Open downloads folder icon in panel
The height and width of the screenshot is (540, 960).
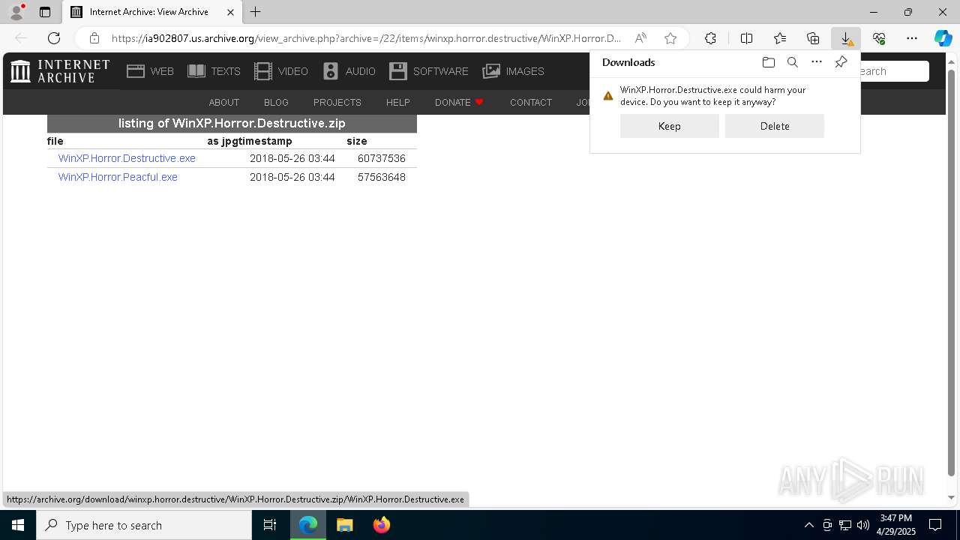768,62
